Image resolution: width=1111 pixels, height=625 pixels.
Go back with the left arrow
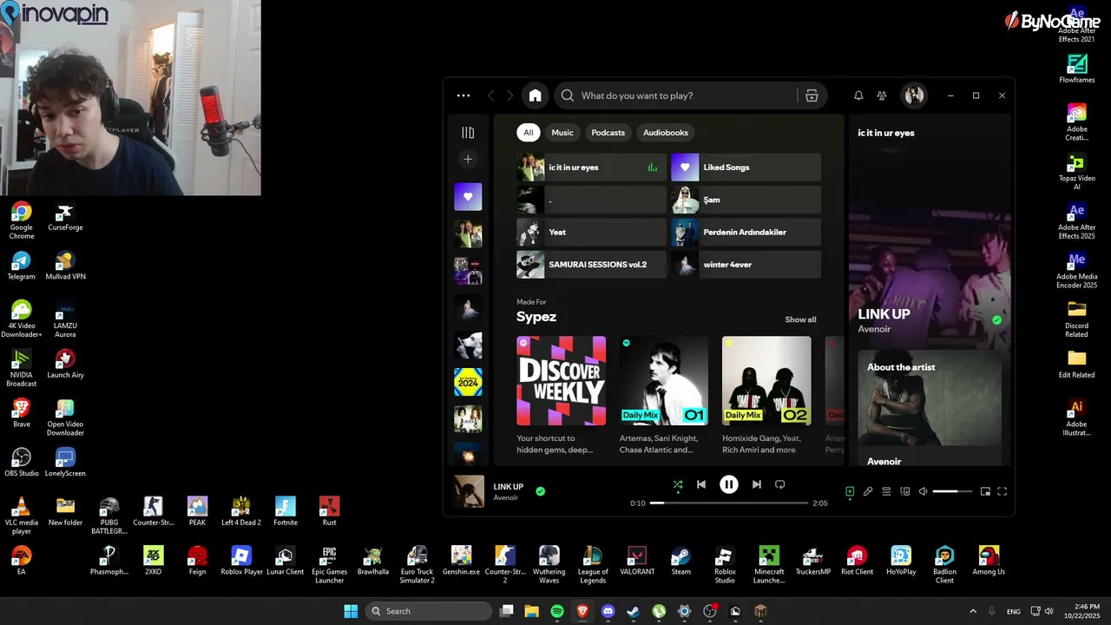click(x=491, y=95)
